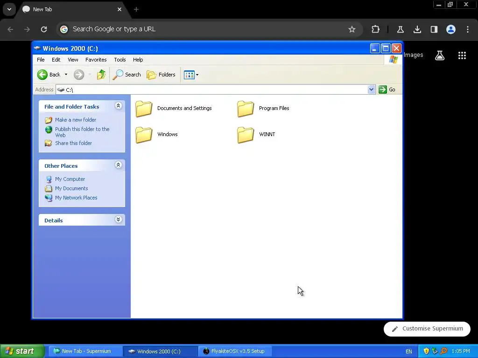Screen dimensions: 478x358
Task: Open the Search pane in Explorer
Action: click(x=127, y=75)
